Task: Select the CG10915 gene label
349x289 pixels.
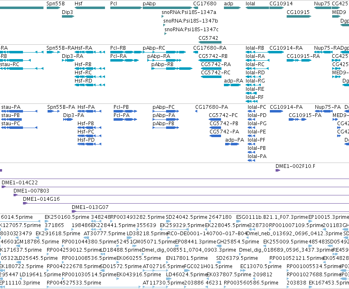Action: point(298,12)
